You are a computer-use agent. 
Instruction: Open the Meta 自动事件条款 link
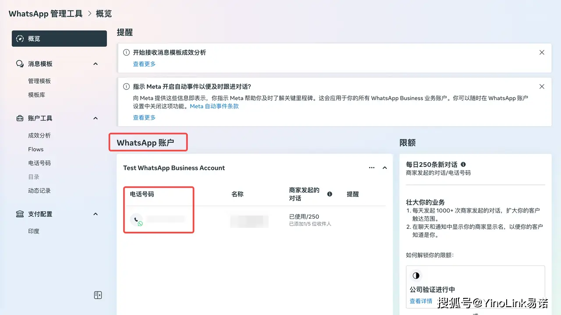tap(214, 106)
